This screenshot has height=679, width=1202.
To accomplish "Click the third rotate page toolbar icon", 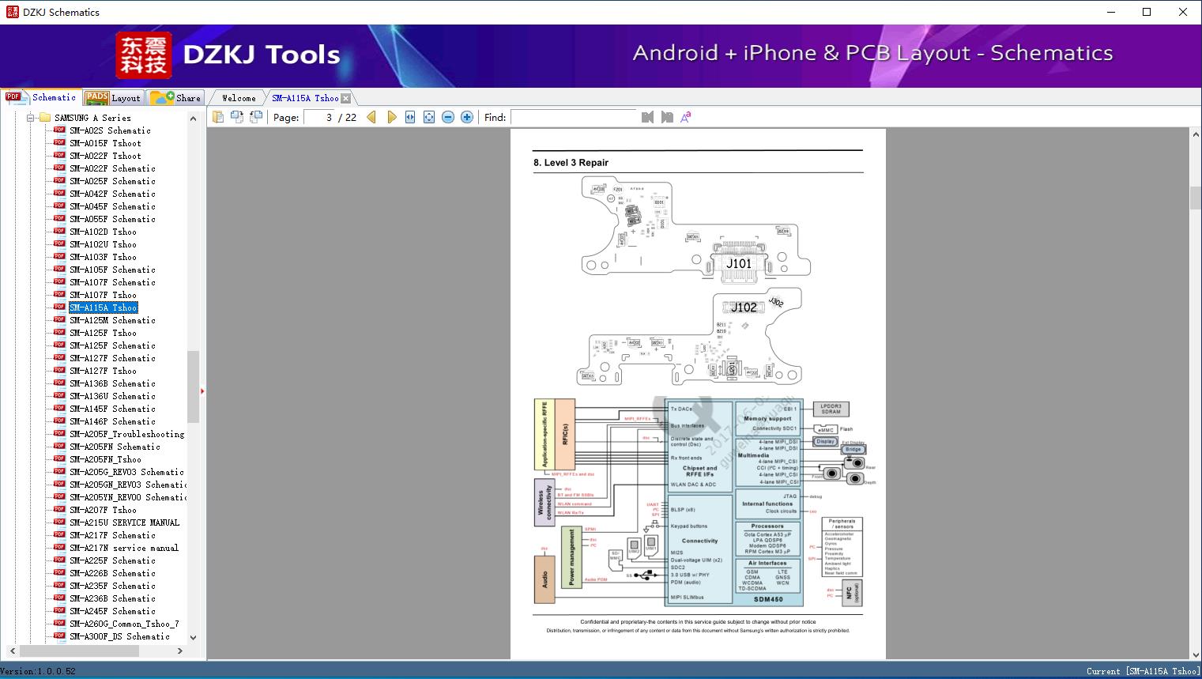I will click(x=256, y=117).
